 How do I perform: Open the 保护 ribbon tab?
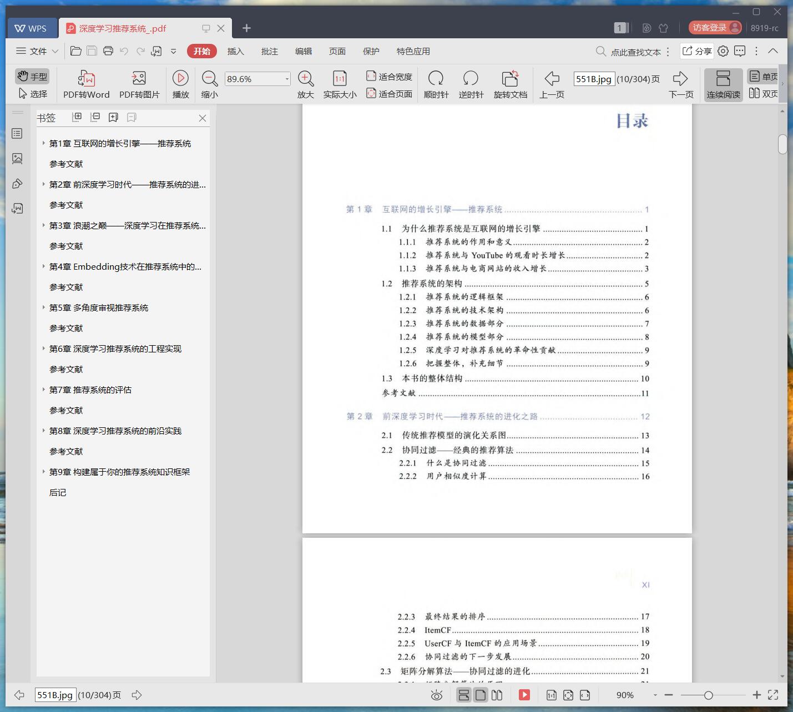tap(371, 51)
